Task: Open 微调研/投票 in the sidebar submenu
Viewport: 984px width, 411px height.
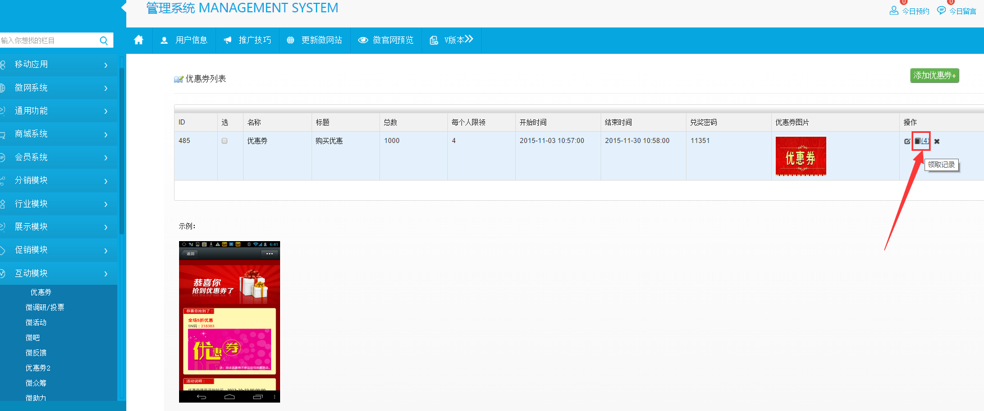Action: [x=45, y=307]
